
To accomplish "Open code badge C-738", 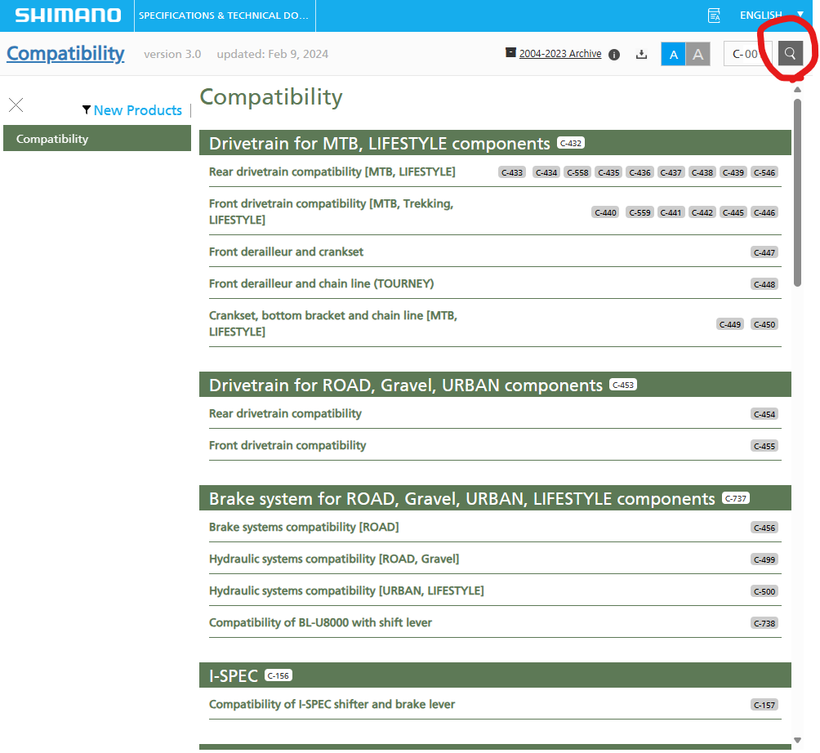I will 764,623.
